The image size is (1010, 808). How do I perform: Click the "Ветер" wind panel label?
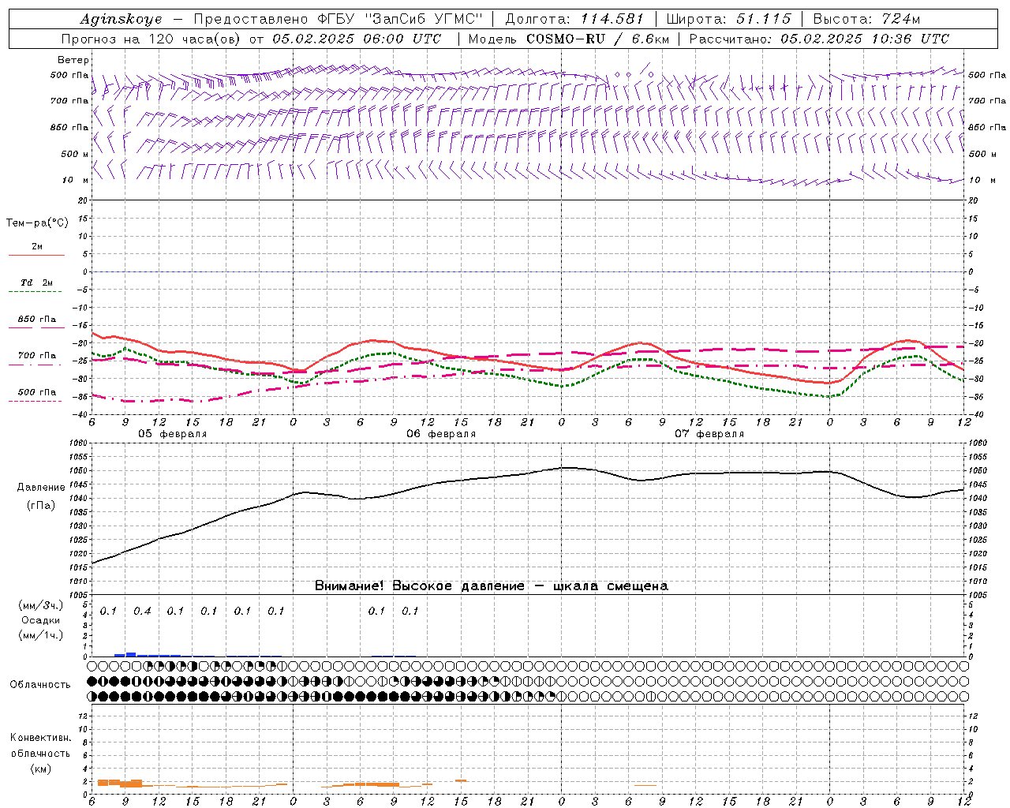pyautogui.click(x=73, y=60)
